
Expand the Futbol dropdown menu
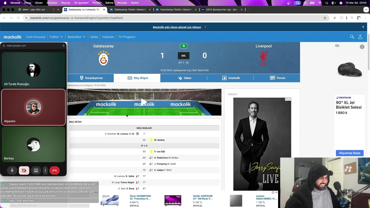pos(56,37)
